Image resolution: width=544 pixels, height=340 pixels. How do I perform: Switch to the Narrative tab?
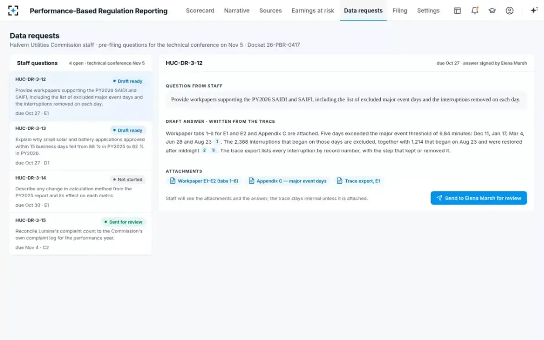click(x=237, y=10)
